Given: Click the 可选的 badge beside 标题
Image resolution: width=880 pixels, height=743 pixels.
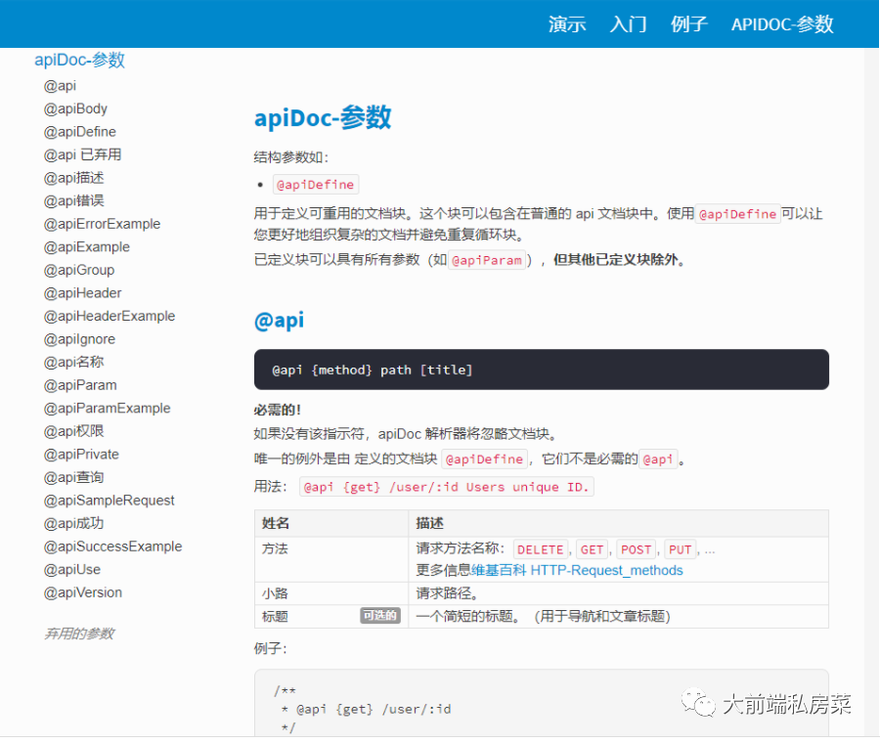Looking at the screenshot, I should tap(380, 617).
